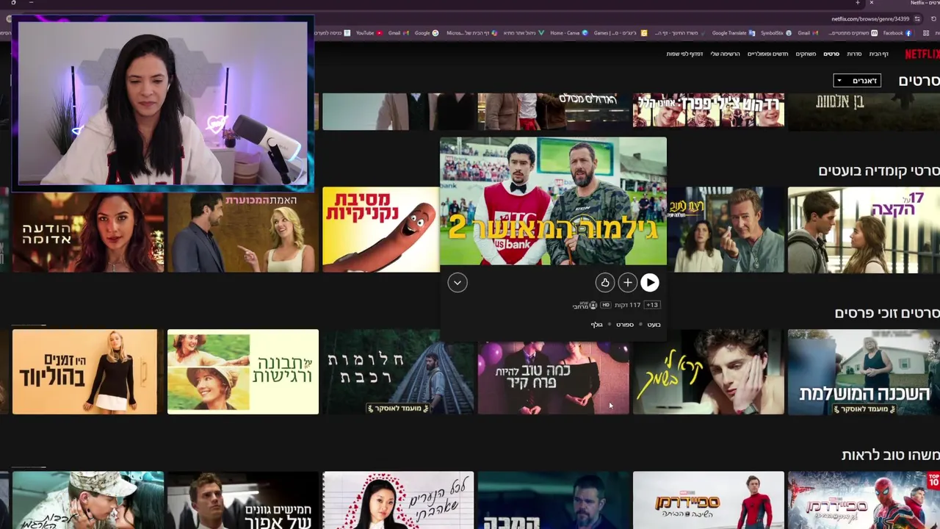The width and height of the screenshot is (940, 529).
Task: Click the גולף genre tag
Action: coord(596,325)
